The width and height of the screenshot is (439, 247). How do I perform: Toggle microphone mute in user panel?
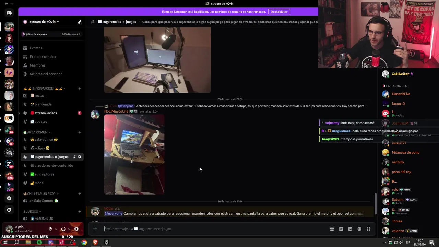(50, 229)
